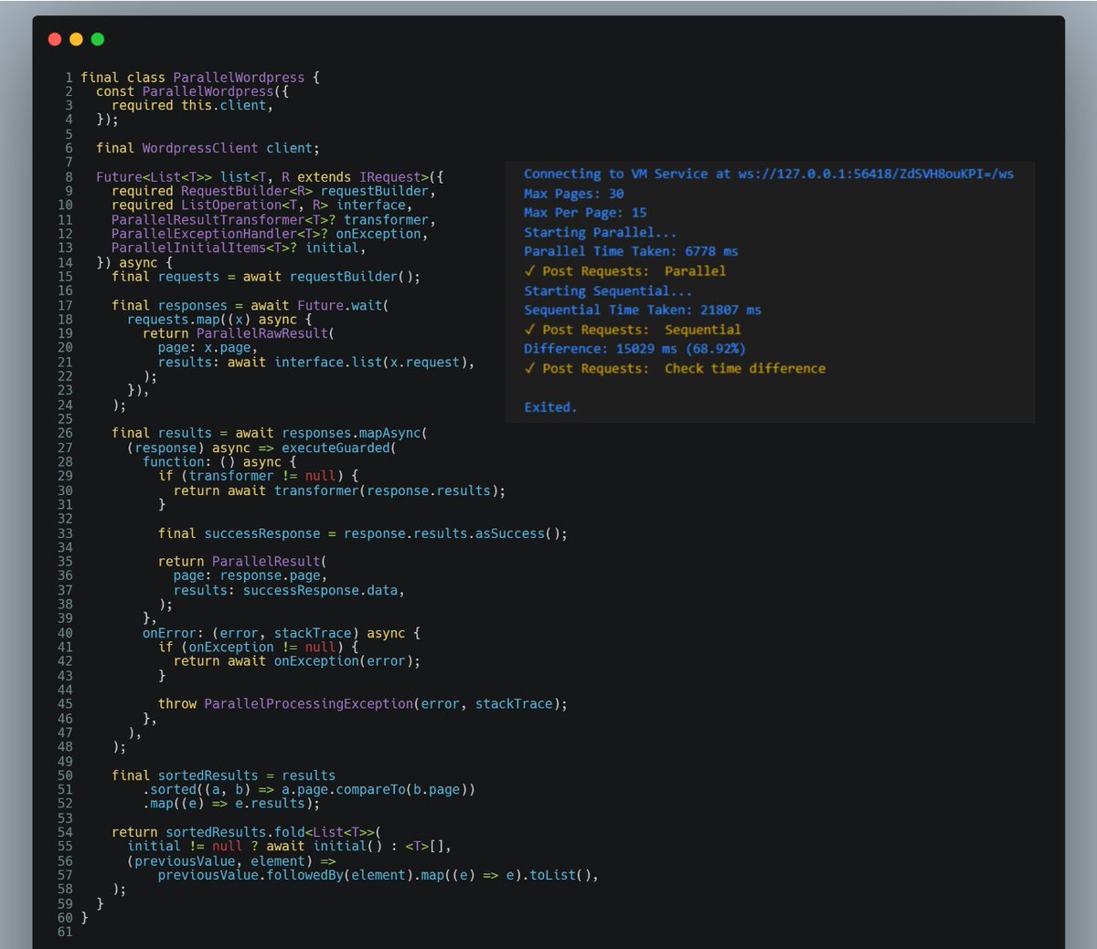
Task: Click the 'Max Pages: 30' line
Action: pos(574,194)
